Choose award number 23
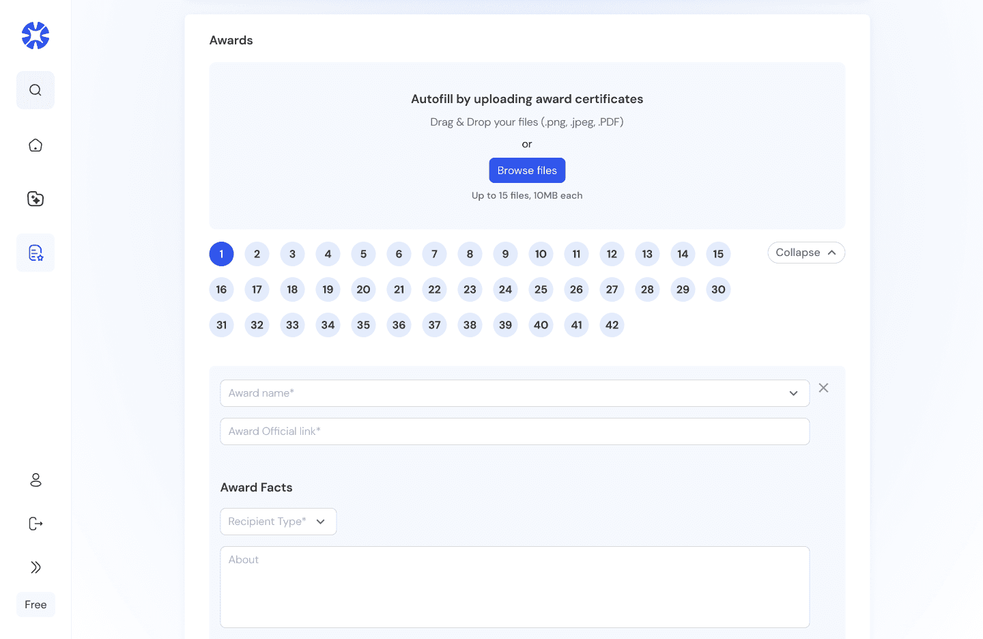This screenshot has height=639, width=983. pos(470,289)
